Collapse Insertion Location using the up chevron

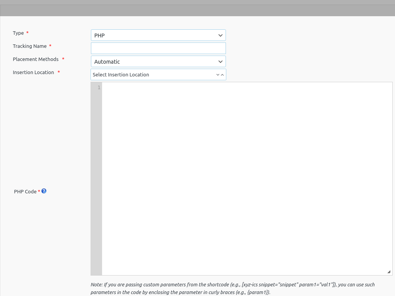(x=222, y=74)
